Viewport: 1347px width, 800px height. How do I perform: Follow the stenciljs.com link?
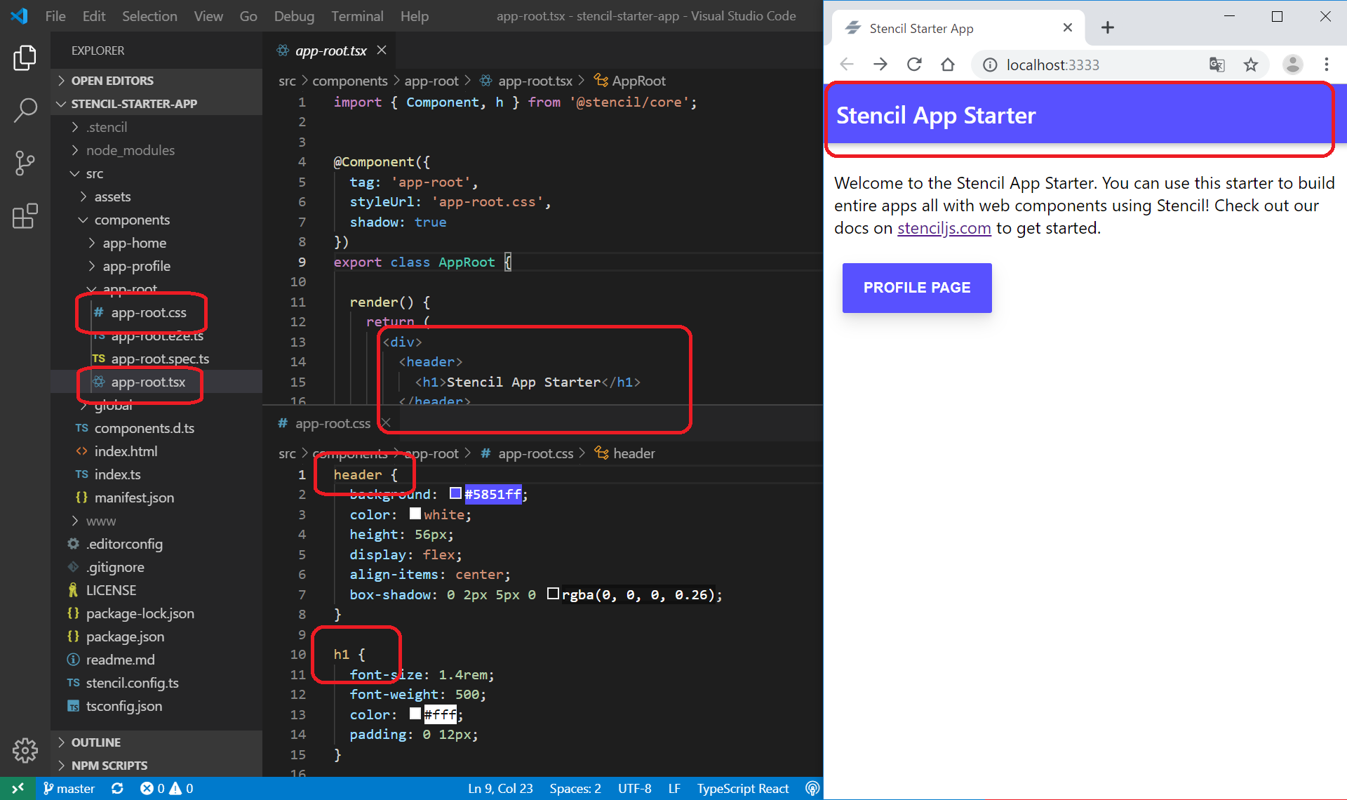[x=944, y=228]
